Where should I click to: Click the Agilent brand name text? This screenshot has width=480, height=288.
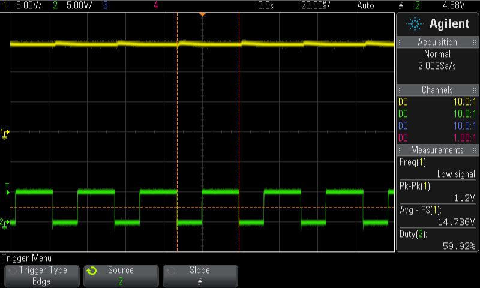[x=449, y=23]
